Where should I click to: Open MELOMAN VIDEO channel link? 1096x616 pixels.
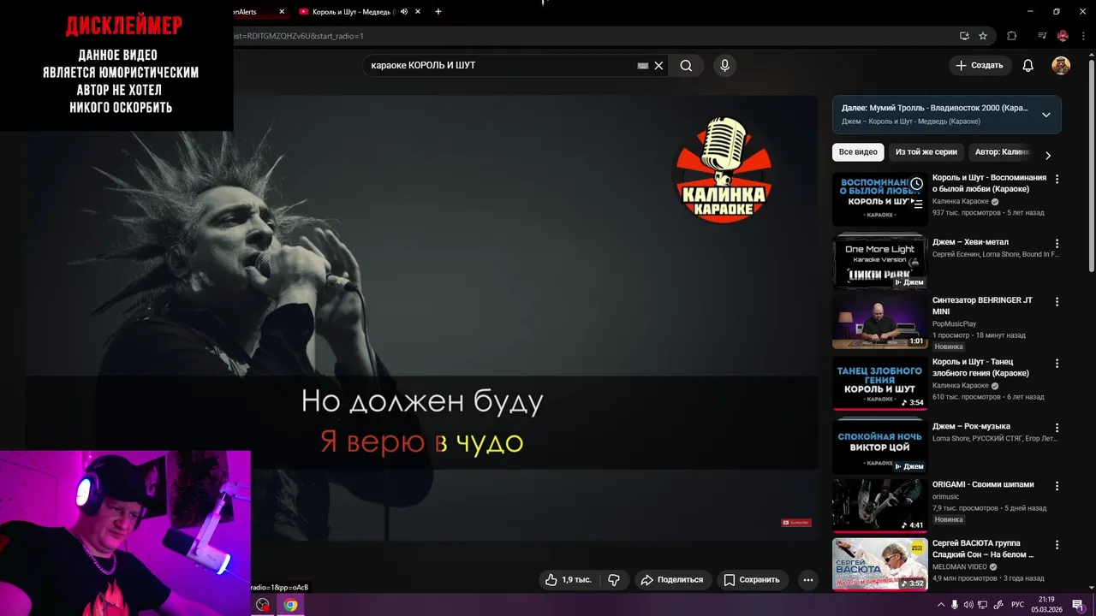click(x=960, y=566)
